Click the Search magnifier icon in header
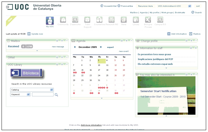The height and width of the screenshot is (132, 208). tap(193, 12)
